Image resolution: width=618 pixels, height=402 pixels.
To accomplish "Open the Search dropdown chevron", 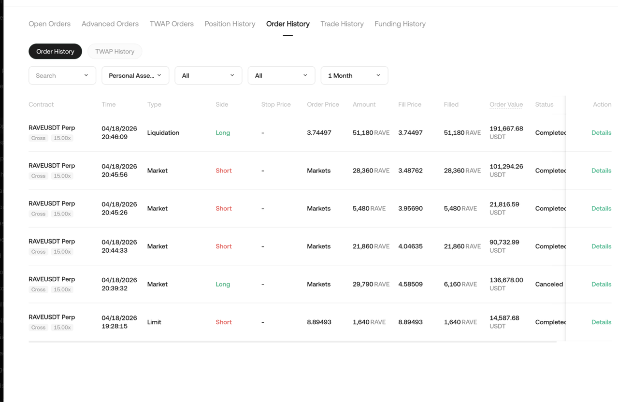I will click(86, 75).
